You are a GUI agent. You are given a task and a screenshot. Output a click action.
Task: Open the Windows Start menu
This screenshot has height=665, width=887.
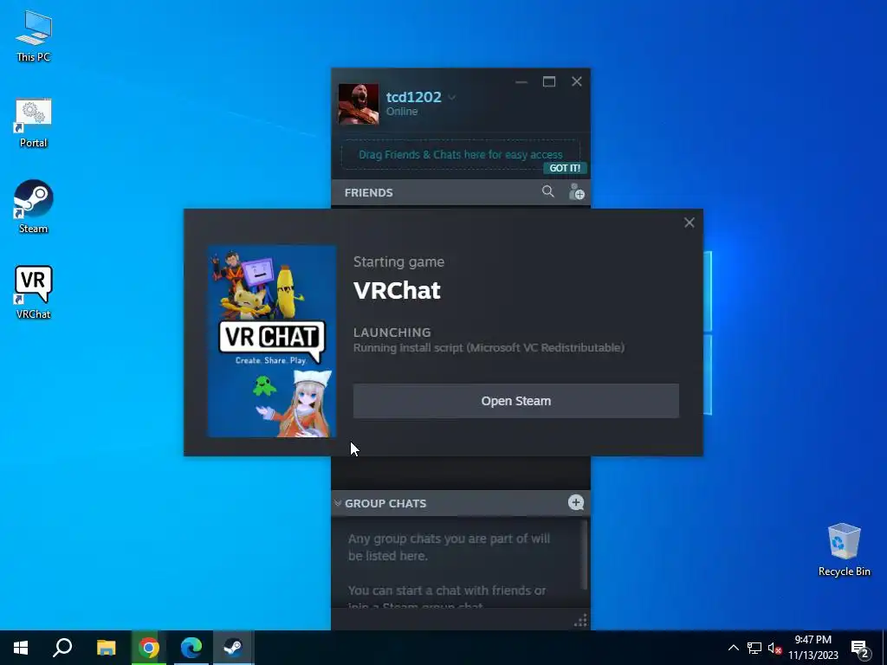point(21,648)
